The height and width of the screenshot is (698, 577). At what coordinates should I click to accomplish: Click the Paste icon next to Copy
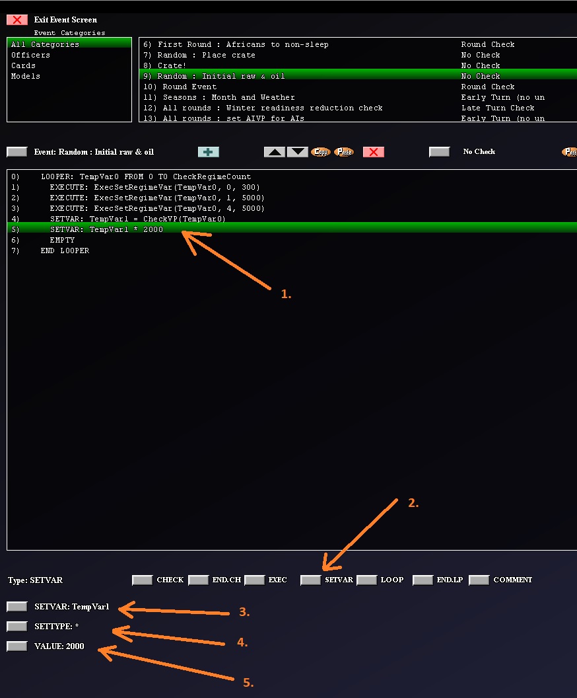344,152
